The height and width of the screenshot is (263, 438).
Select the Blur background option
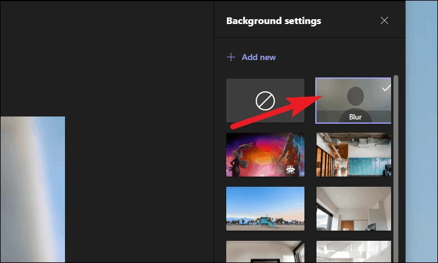(353, 100)
